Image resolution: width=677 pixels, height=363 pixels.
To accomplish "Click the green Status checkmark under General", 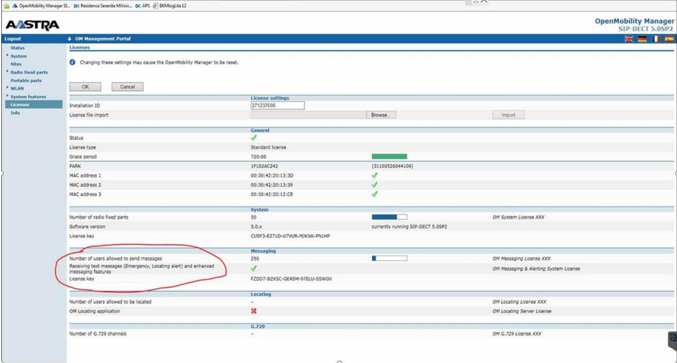I will point(254,138).
